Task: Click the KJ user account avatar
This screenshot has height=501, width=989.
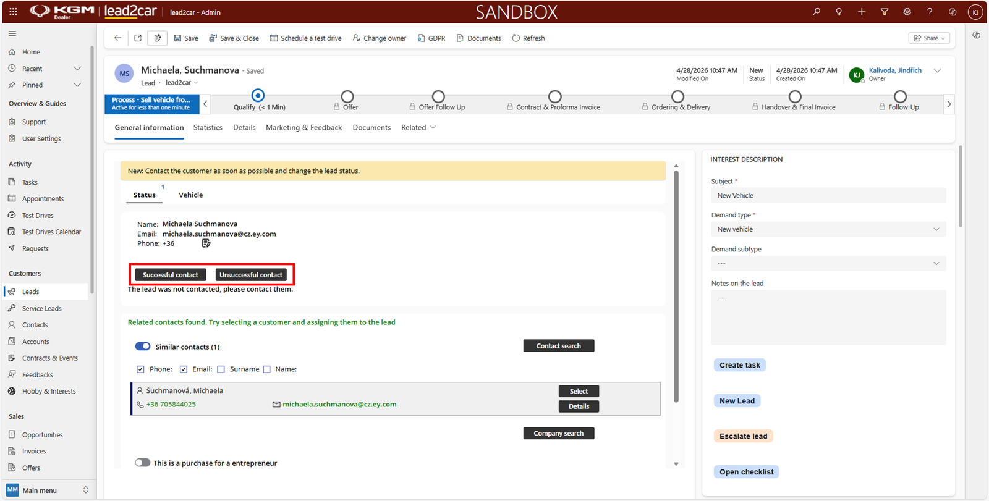Action: [975, 12]
